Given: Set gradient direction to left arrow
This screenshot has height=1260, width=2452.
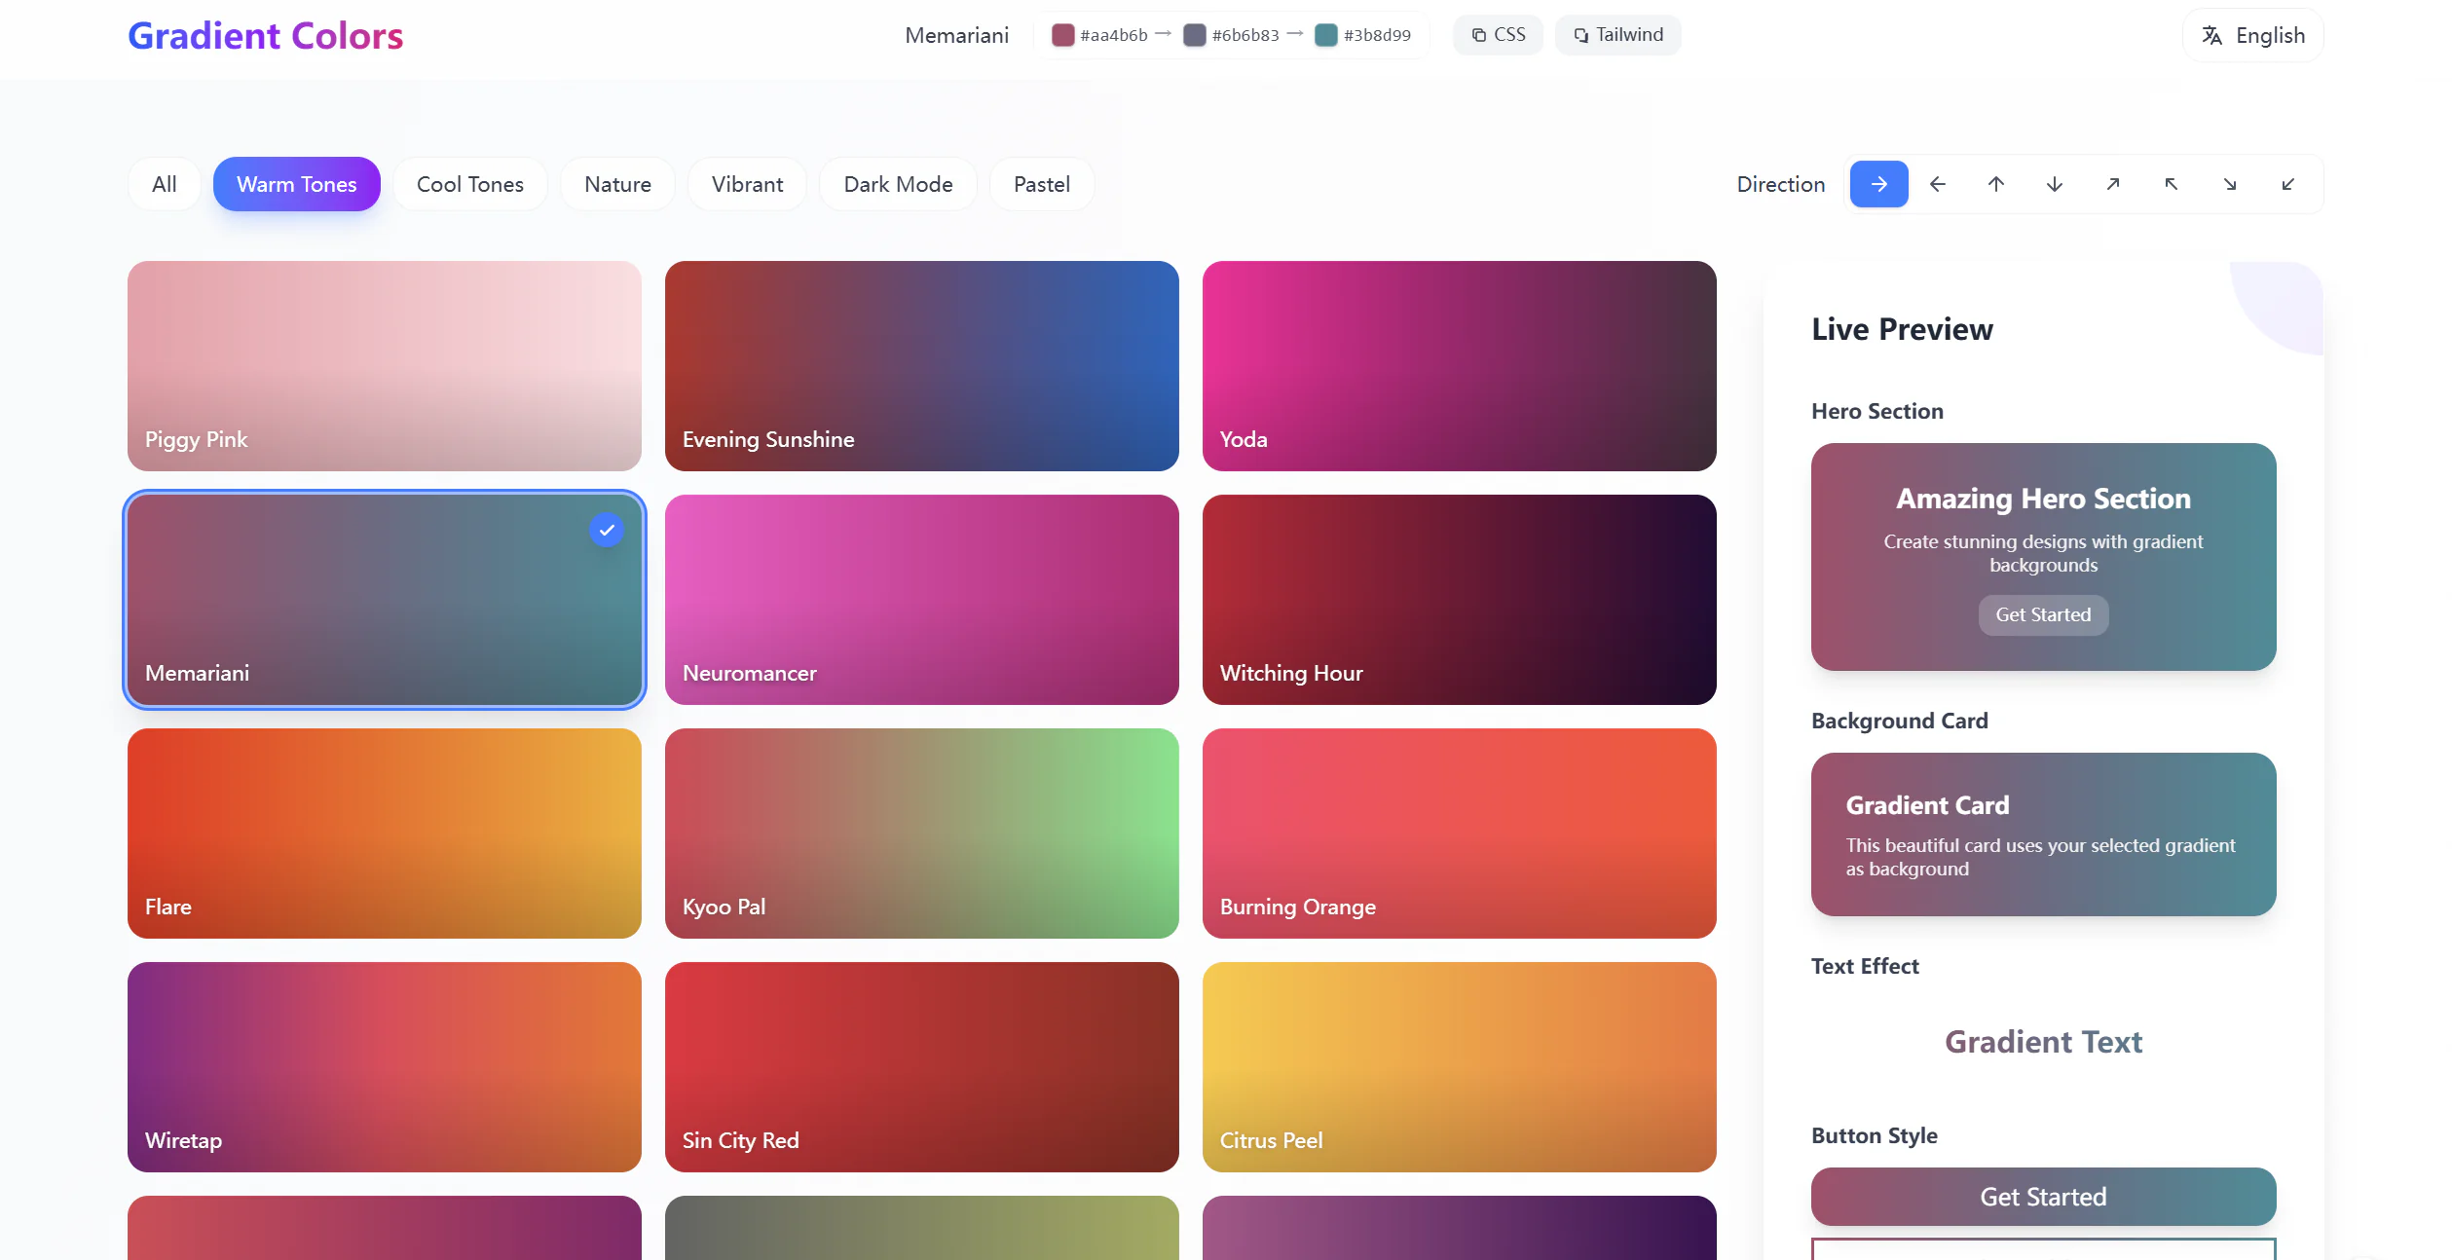Looking at the screenshot, I should (1938, 184).
